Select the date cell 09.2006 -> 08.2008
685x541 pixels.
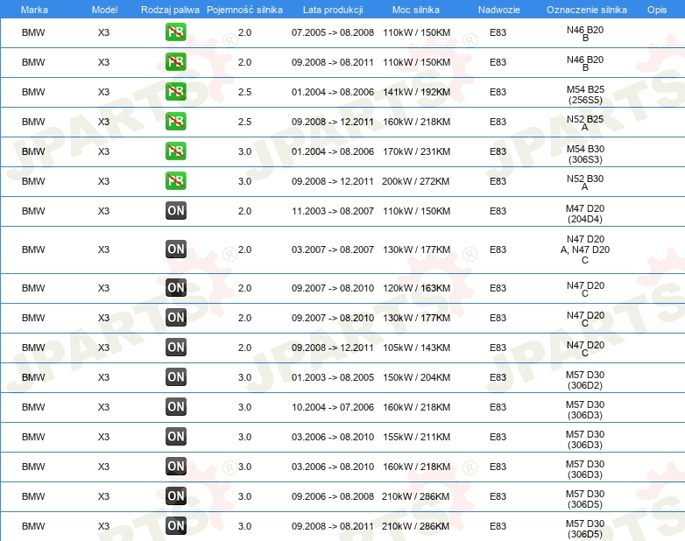[x=333, y=496]
